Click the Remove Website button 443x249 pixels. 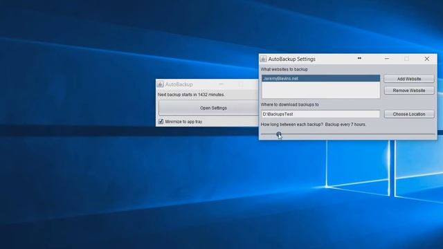click(409, 91)
